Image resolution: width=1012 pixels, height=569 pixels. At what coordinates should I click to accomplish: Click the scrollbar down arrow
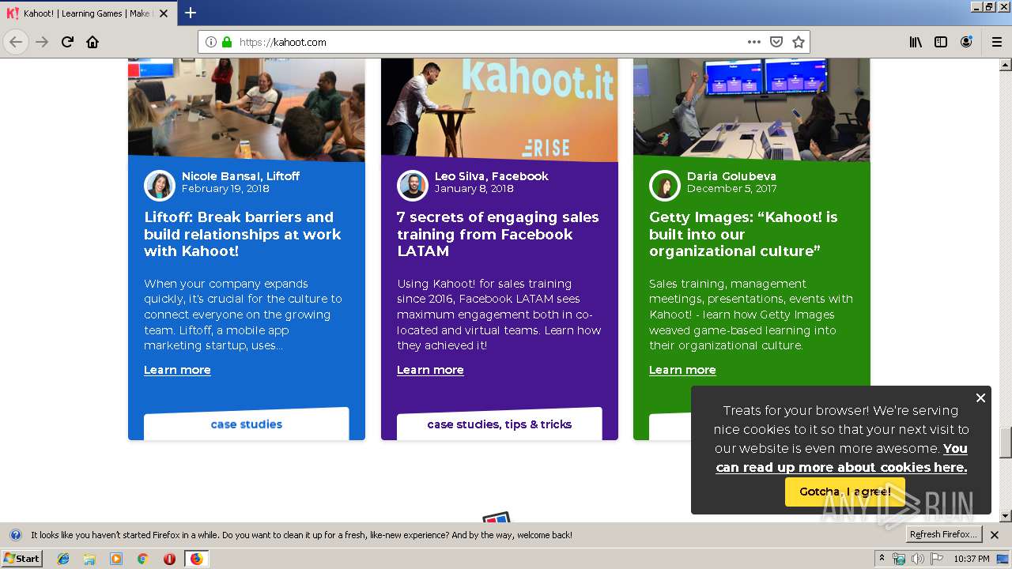click(1006, 516)
